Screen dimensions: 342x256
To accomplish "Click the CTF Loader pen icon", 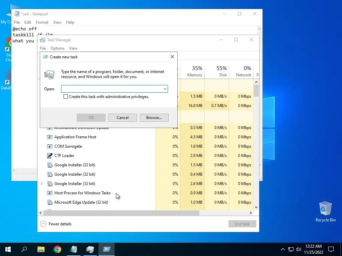I will (x=50, y=155).
